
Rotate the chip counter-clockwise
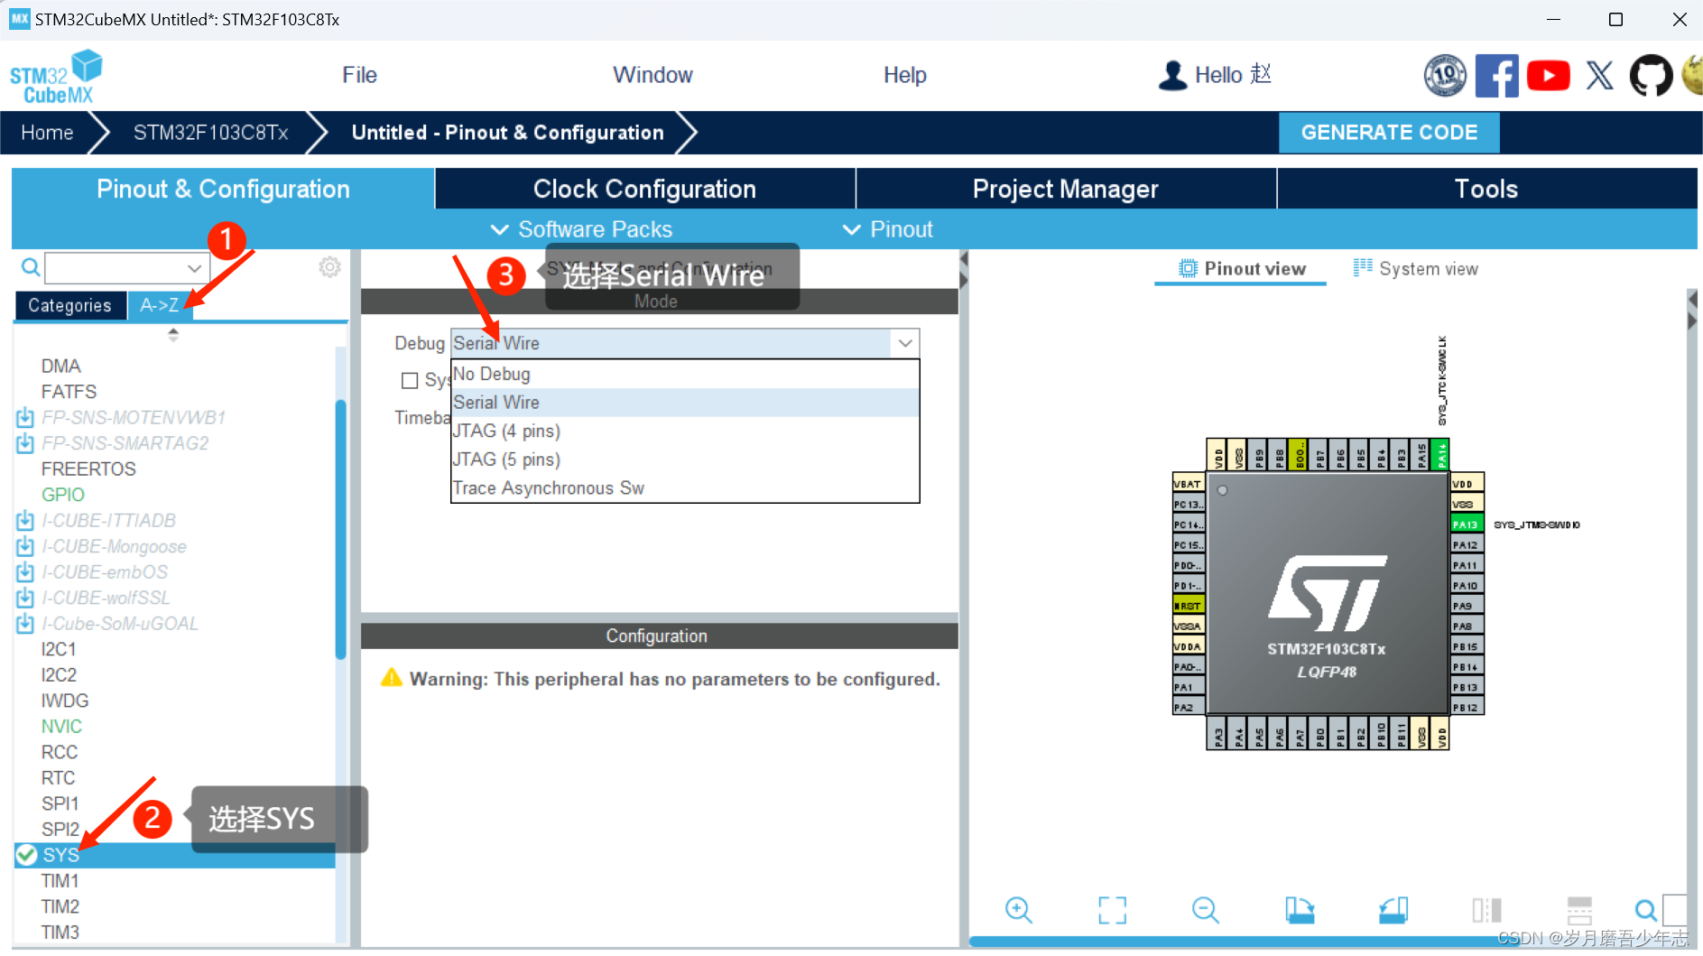click(1393, 909)
